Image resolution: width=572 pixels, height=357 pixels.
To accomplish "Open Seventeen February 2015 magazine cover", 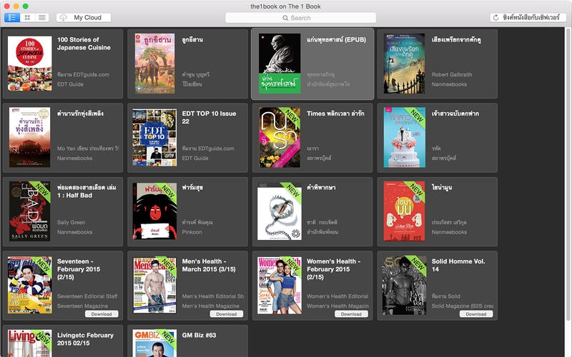I will pos(30,285).
